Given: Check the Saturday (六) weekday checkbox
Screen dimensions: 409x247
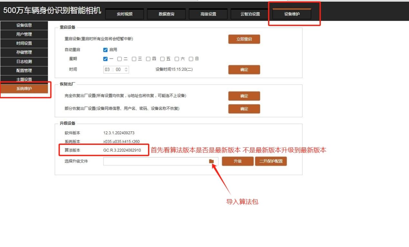Looking at the screenshot, I should 176,59.
